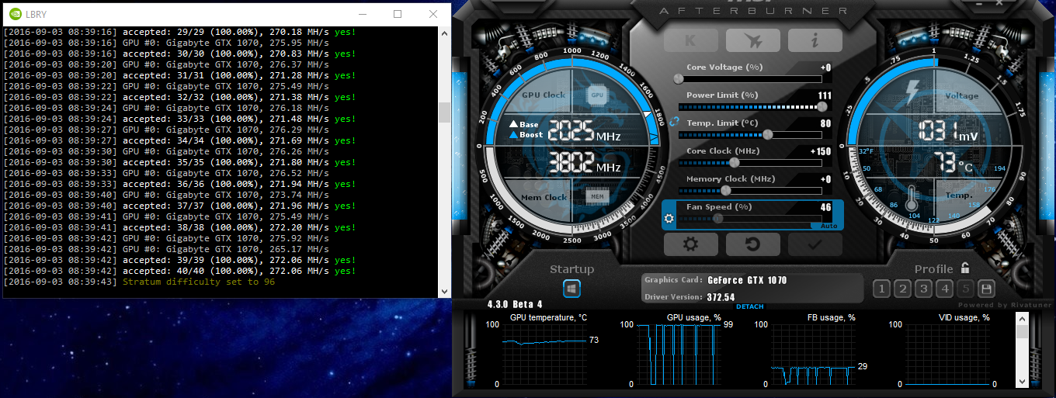The image size is (1056, 398).
Task: Click the 'accepted: 35/35' console line
Action: 179,162
